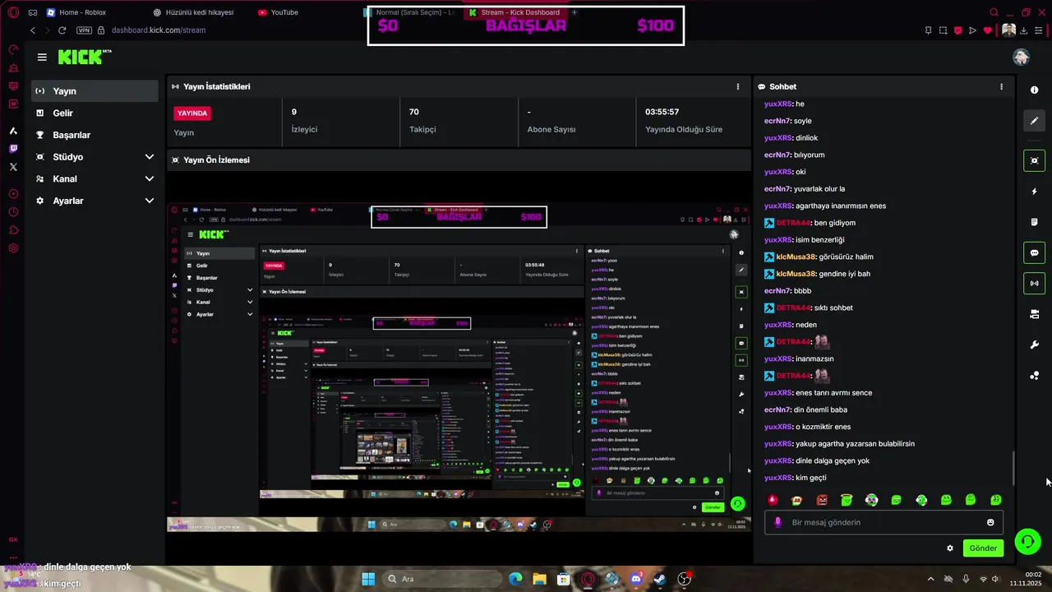The width and height of the screenshot is (1052, 592).
Task: Select Yayın in the Kick sidebar
Action: point(95,91)
